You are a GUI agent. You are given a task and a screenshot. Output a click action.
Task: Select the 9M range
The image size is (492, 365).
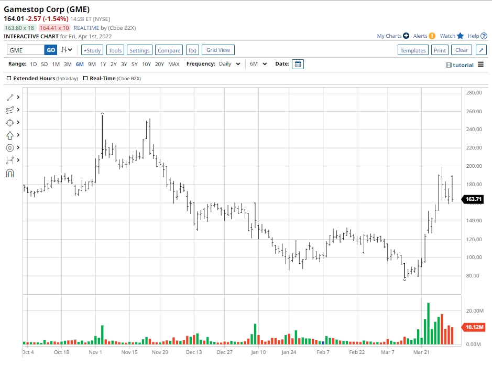point(92,64)
